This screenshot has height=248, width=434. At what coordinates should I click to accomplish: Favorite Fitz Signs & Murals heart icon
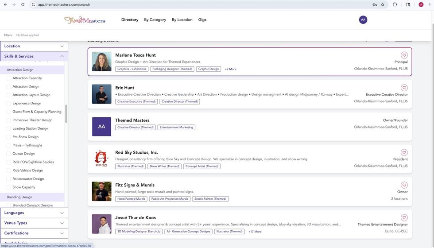coord(404,185)
